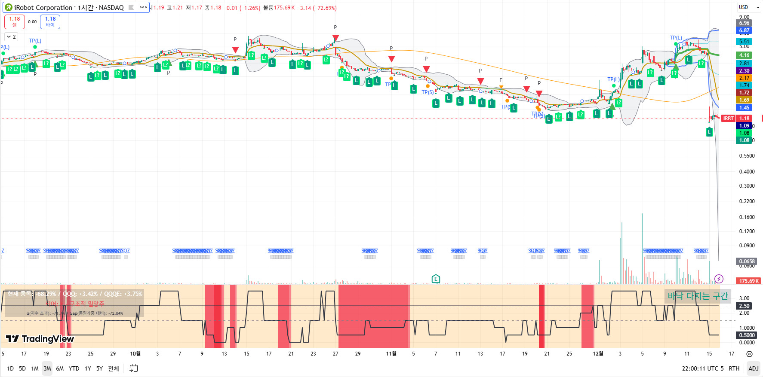Click the 0.5500 value on the price scale

747,156
